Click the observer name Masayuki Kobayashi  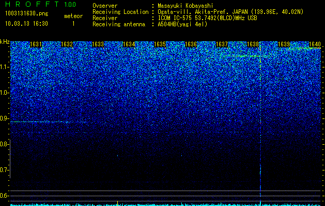(185, 6)
